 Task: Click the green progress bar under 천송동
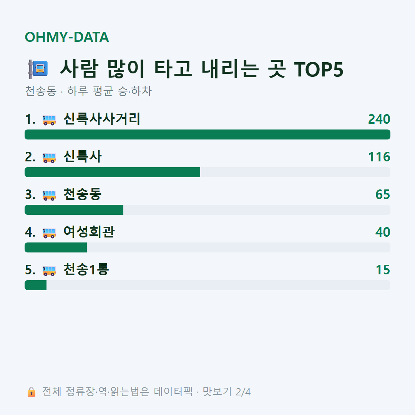pos(74,210)
